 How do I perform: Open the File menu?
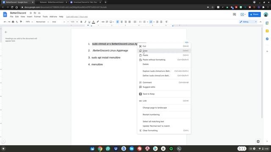[x=11, y=17]
